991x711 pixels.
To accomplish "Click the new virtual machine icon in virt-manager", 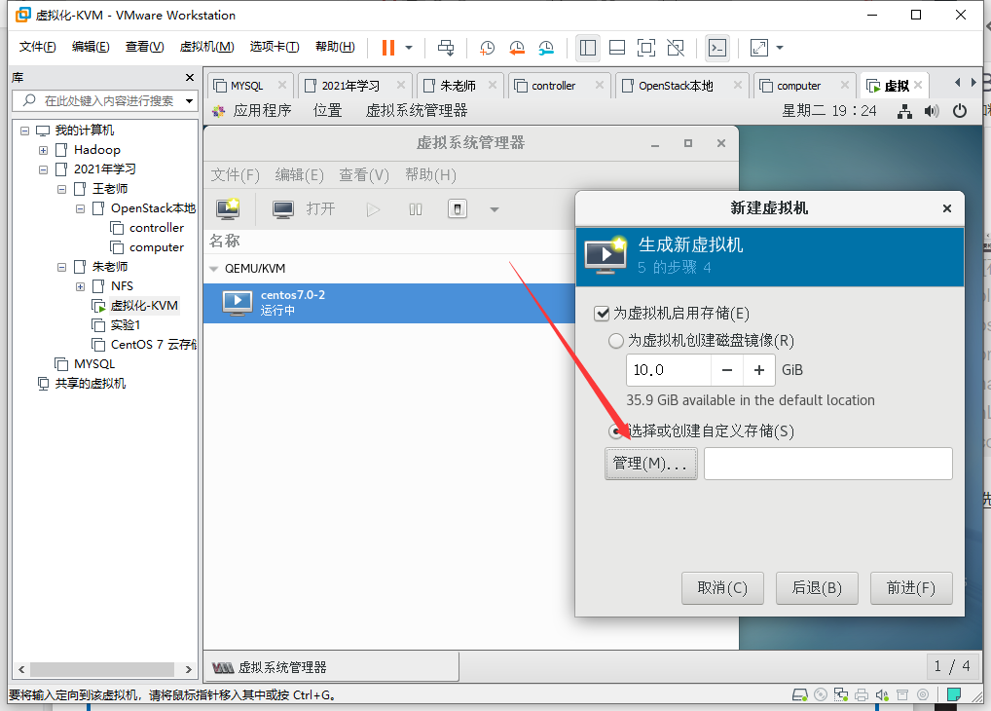I will click(x=228, y=208).
